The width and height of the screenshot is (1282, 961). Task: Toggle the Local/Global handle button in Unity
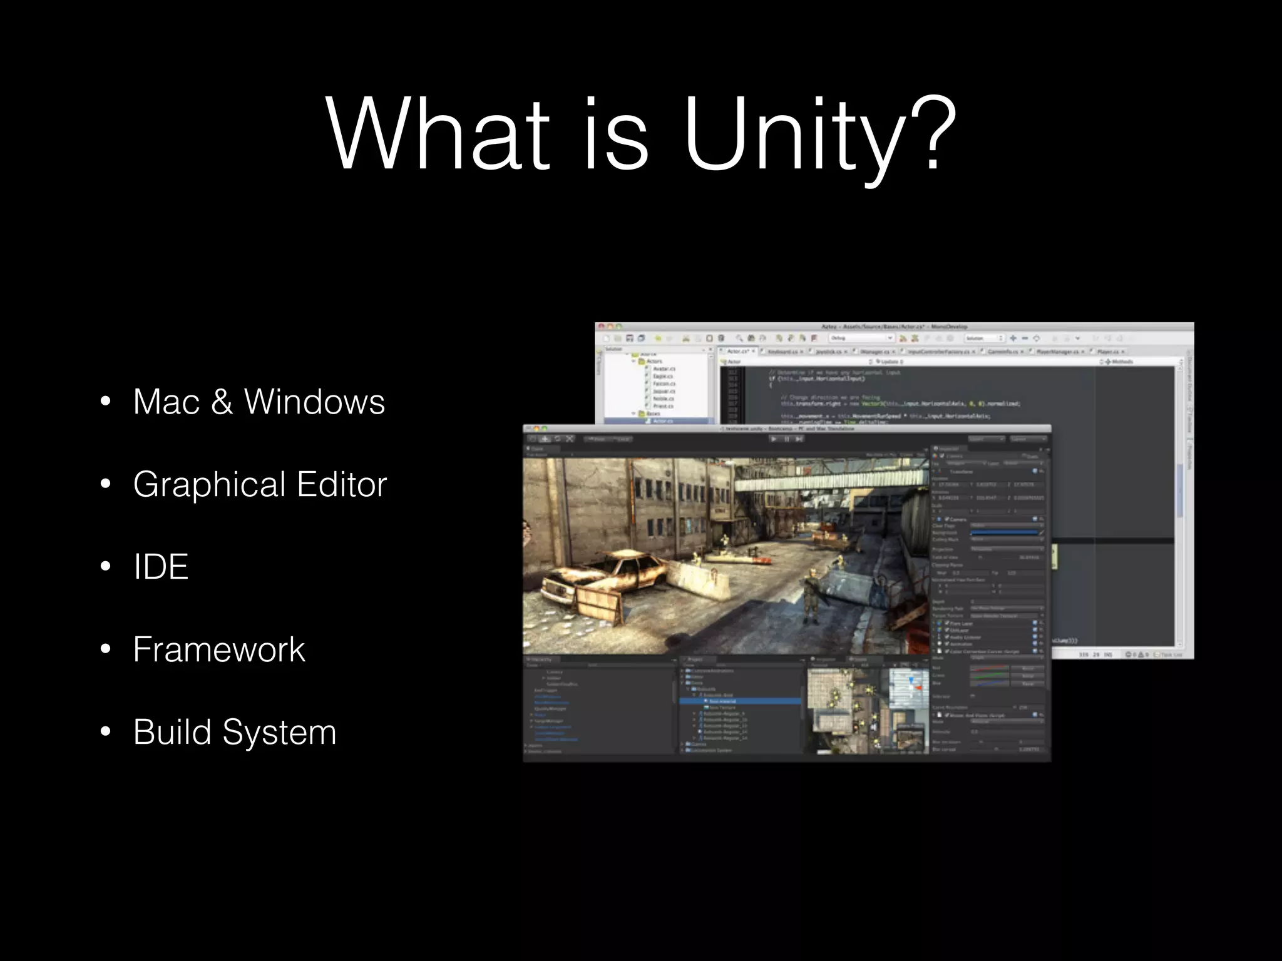click(623, 439)
